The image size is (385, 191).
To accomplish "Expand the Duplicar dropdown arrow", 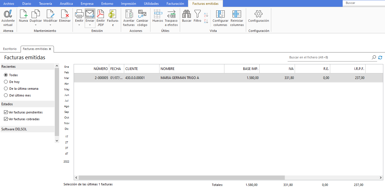I will click(36, 25).
